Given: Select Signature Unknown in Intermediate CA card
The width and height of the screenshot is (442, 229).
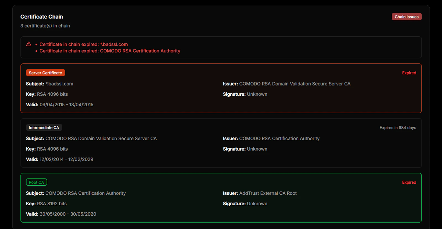Looking at the screenshot, I should click(245, 149).
